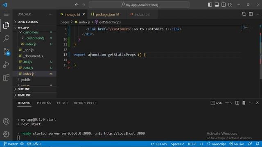Change end of line via LF
This screenshot has width=262, height=147.
point(202,144)
